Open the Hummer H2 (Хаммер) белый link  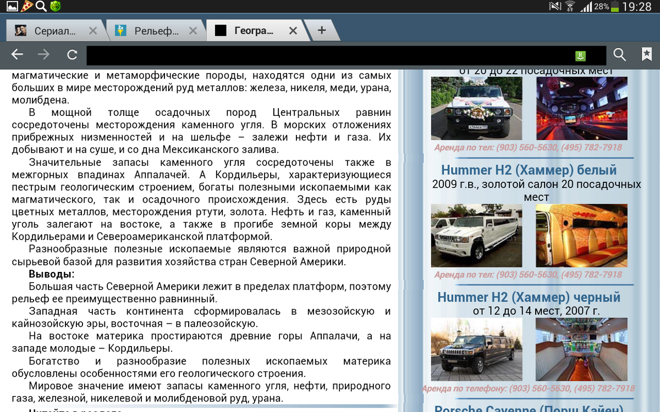pyautogui.click(x=529, y=170)
